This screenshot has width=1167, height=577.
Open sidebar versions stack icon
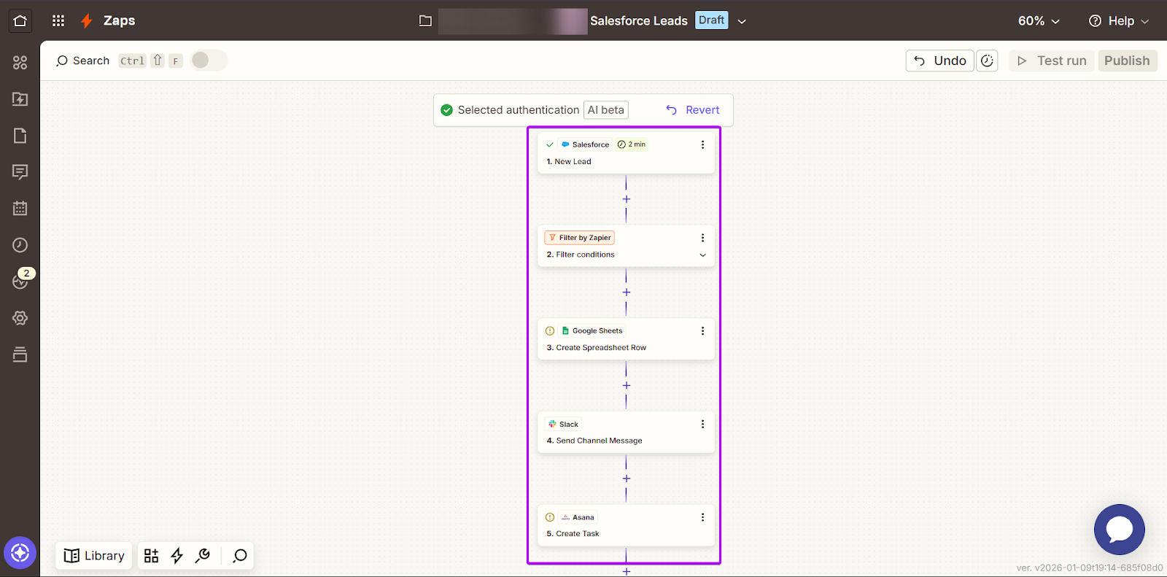20,355
